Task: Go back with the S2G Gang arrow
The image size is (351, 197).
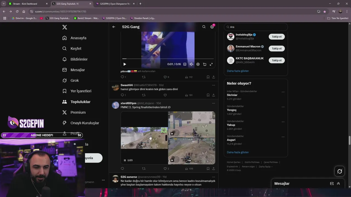Action: (x=114, y=27)
